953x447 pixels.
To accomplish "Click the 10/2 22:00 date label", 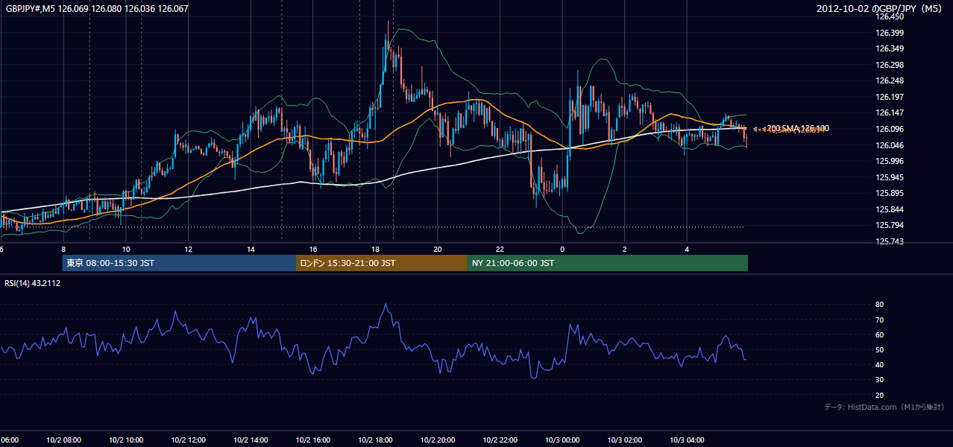I will tap(500, 440).
